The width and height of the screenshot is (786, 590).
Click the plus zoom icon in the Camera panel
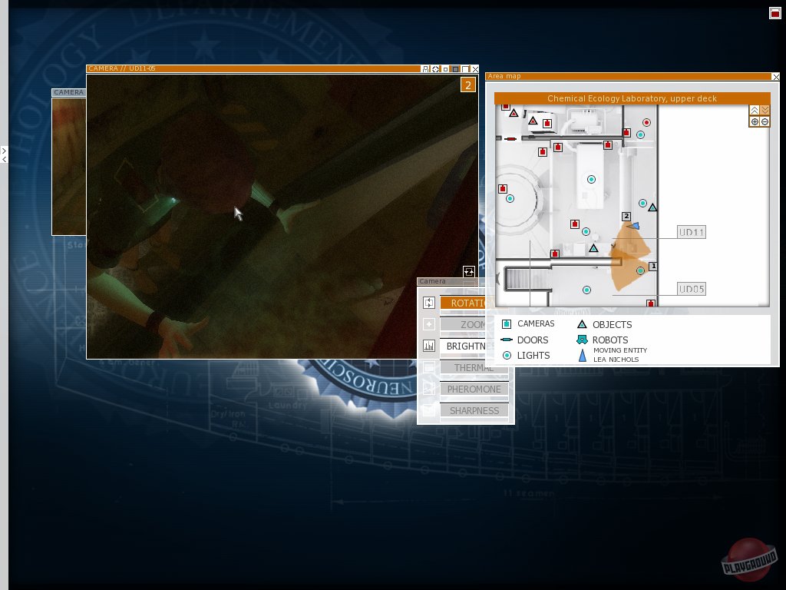click(x=429, y=324)
